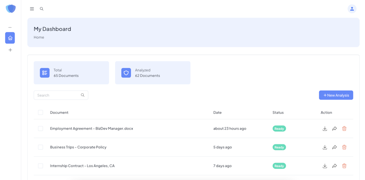This screenshot has height=180, width=365.
Task: Click the shield logo in the sidebar
Action: (x=11, y=9)
